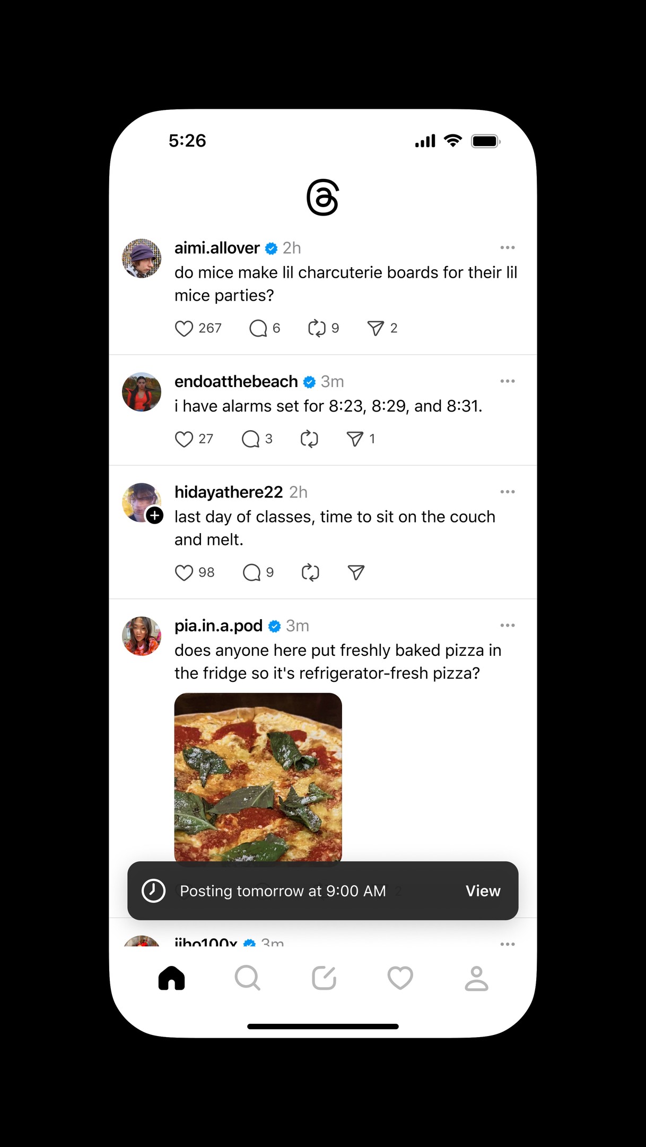The height and width of the screenshot is (1147, 646).
Task: Open the new thread compose tab
Action: pos(324,978)
